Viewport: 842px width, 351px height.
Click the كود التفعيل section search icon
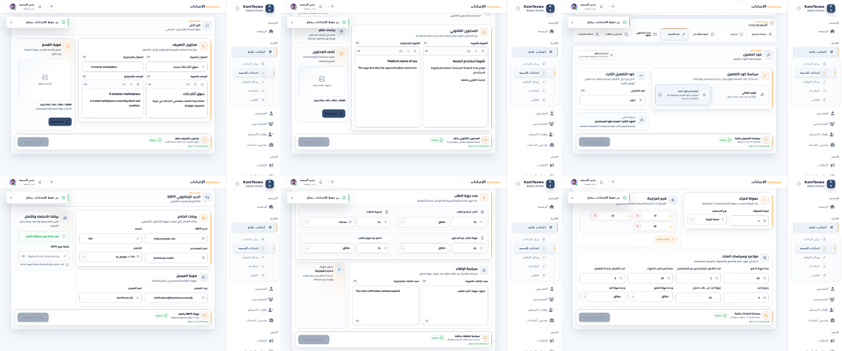(x=768, y=54)
